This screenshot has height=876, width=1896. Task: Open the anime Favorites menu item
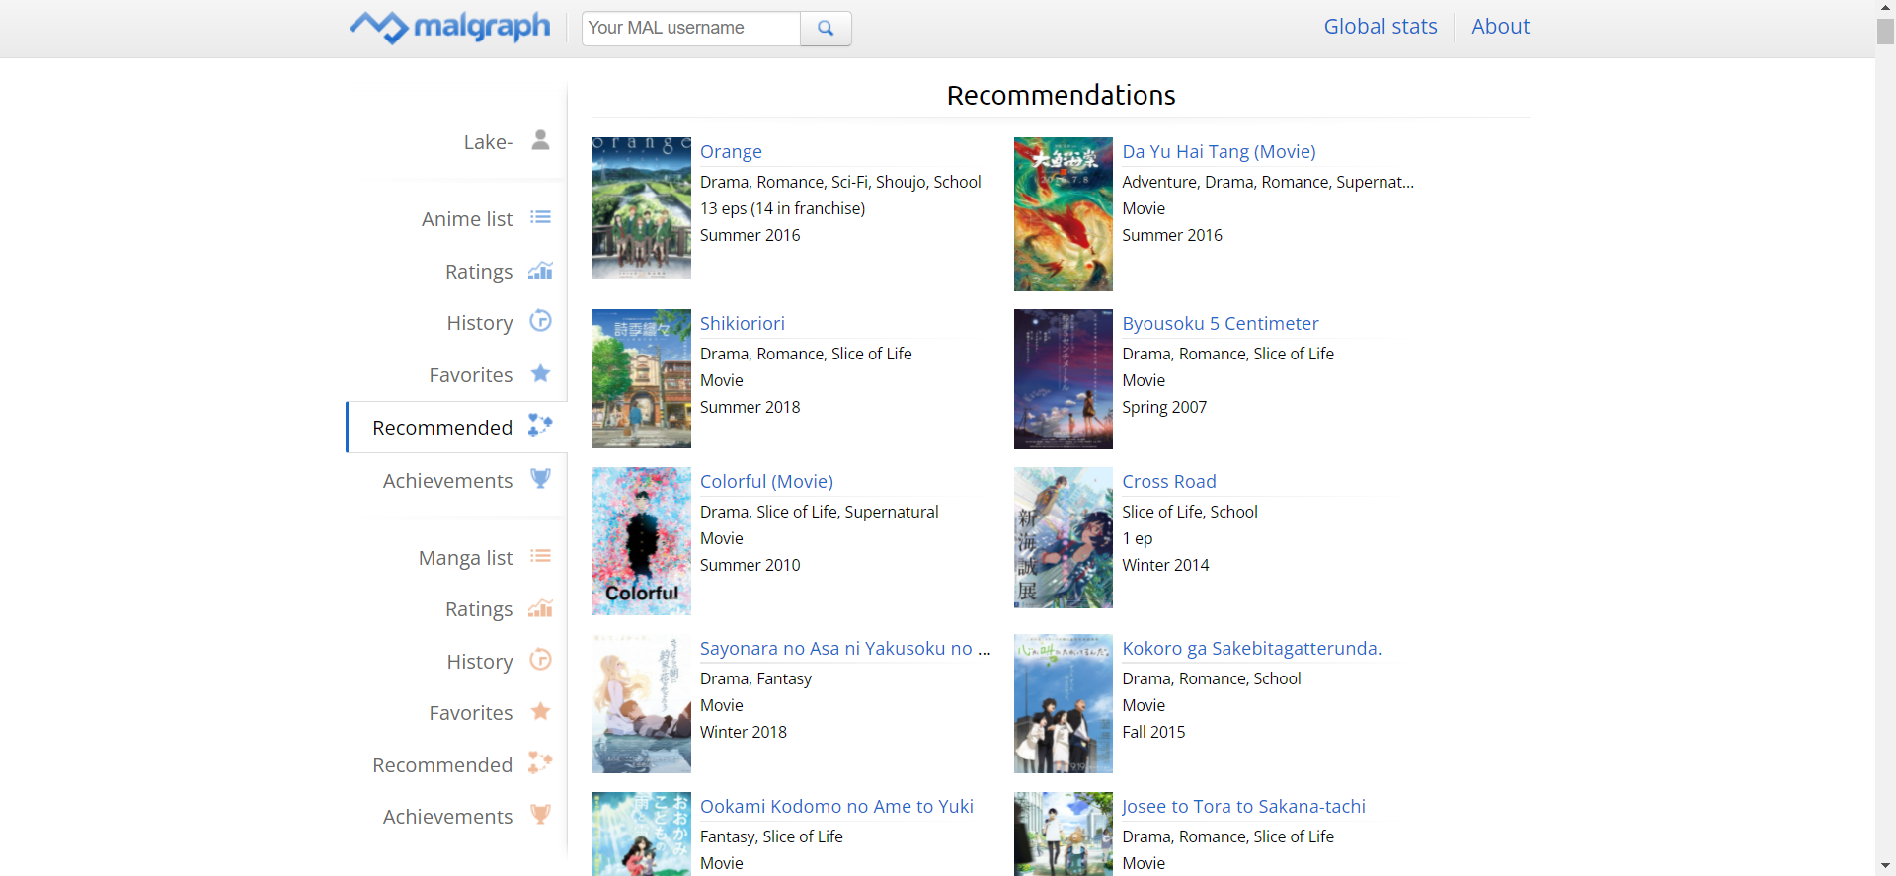(x=471, y=375)
